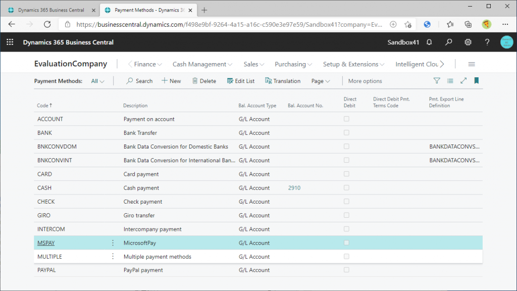This screenshot has height=291, width=517.
Task: Select the BANKDATACONVS cell for BNKCONVINT
Action: coord(454,160)
